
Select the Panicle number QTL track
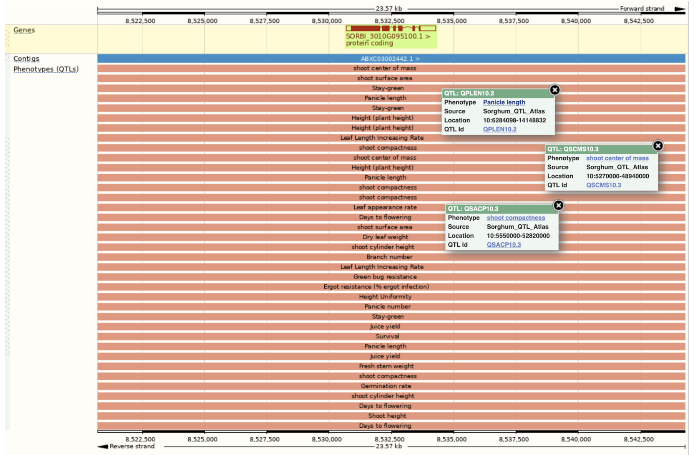[391, 307]
